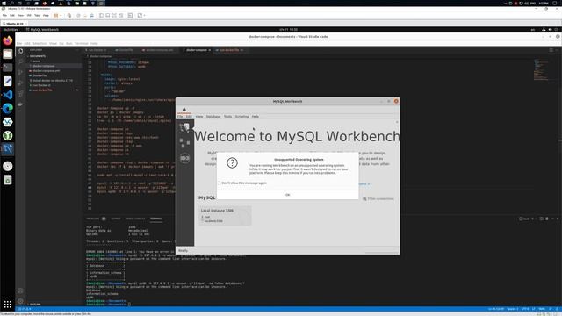Open Tabs menu in VMware Workstation

(37, 16)
